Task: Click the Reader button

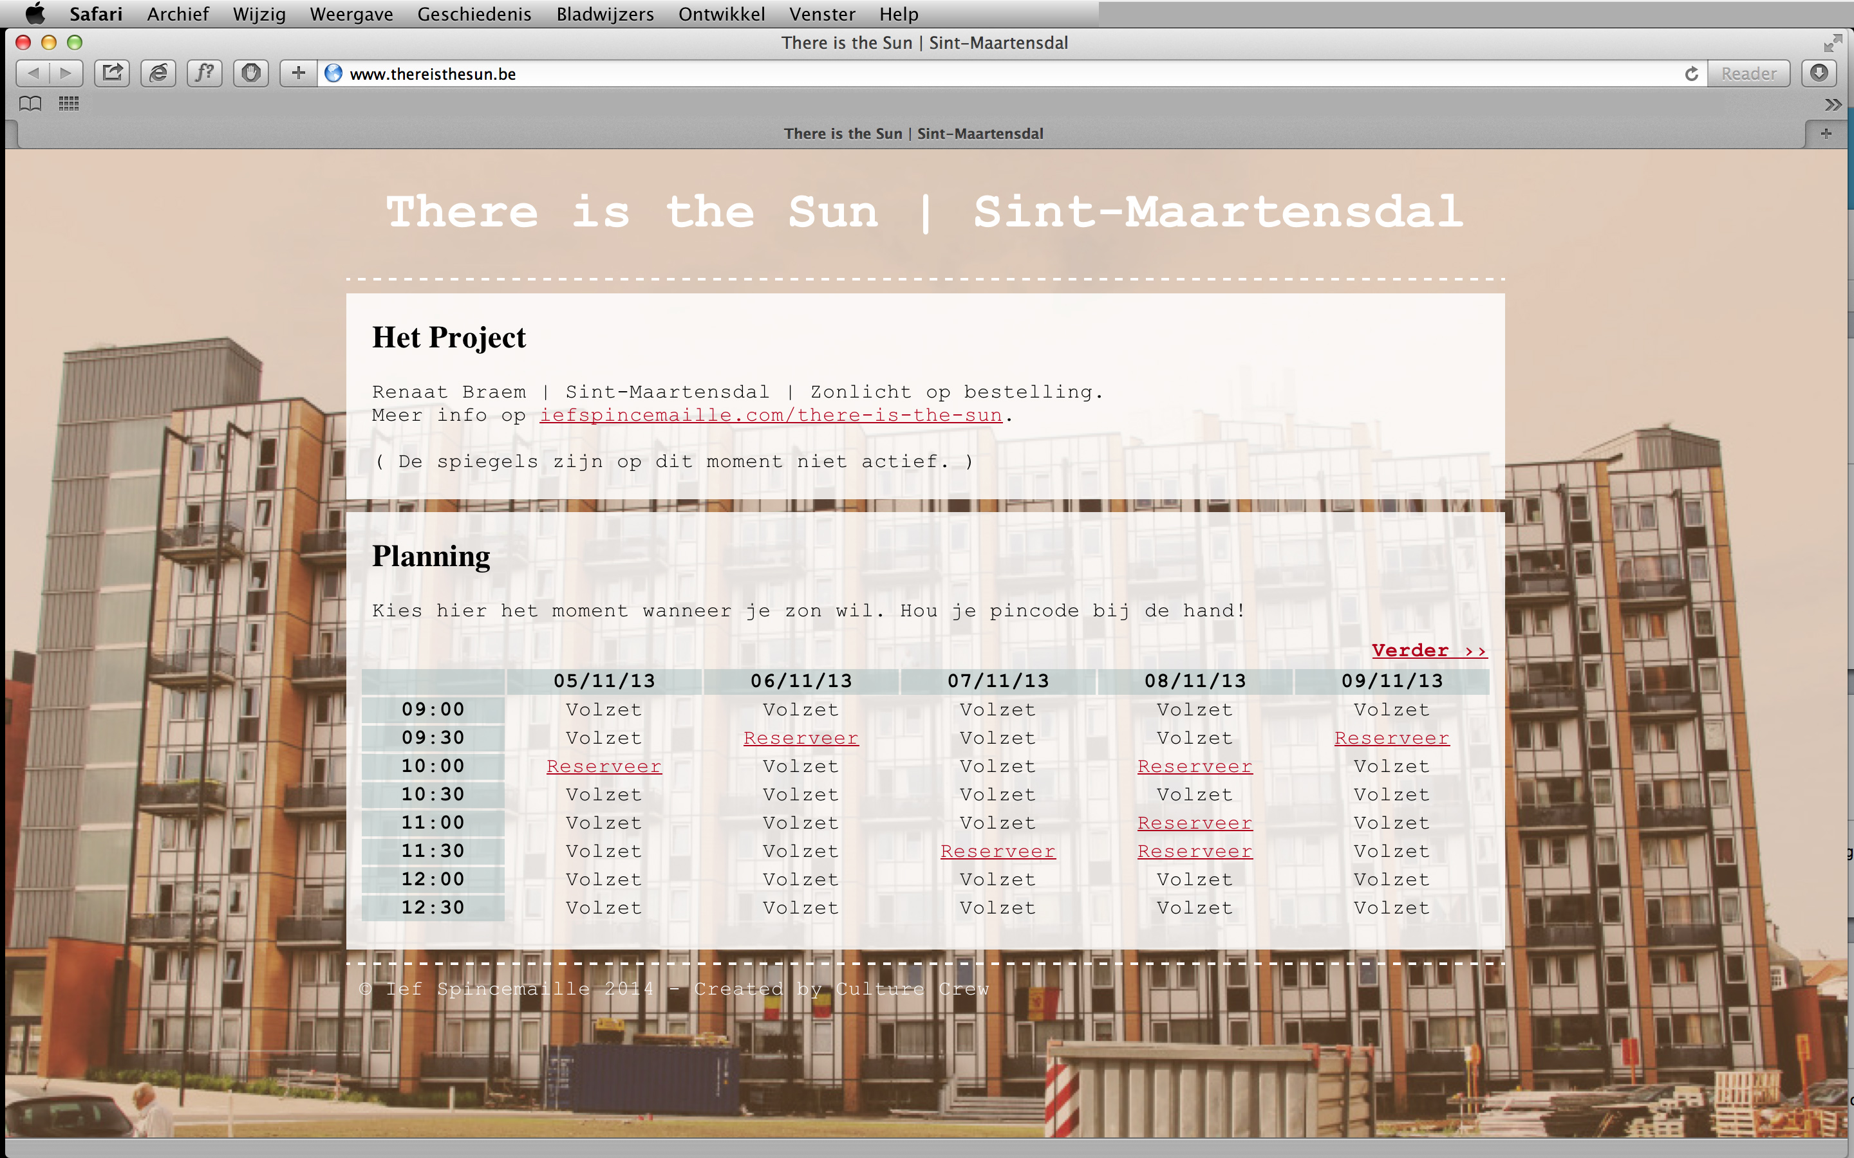Action: (x=1748, y=73)
